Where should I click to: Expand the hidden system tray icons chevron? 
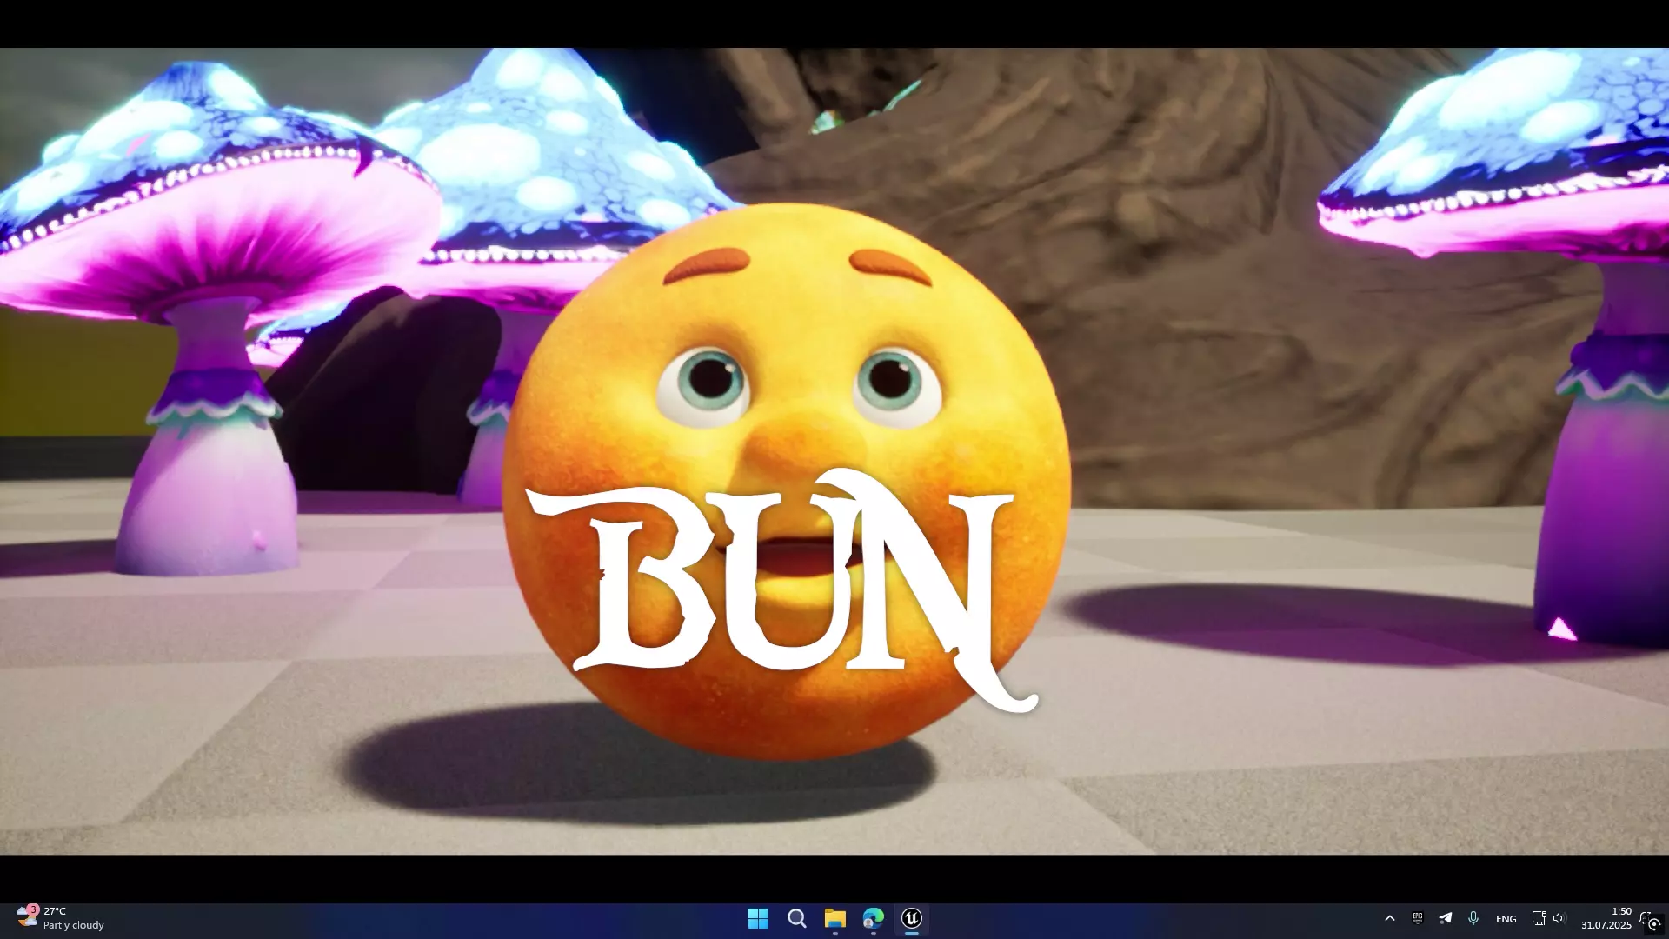click(x=1389, y=918)
